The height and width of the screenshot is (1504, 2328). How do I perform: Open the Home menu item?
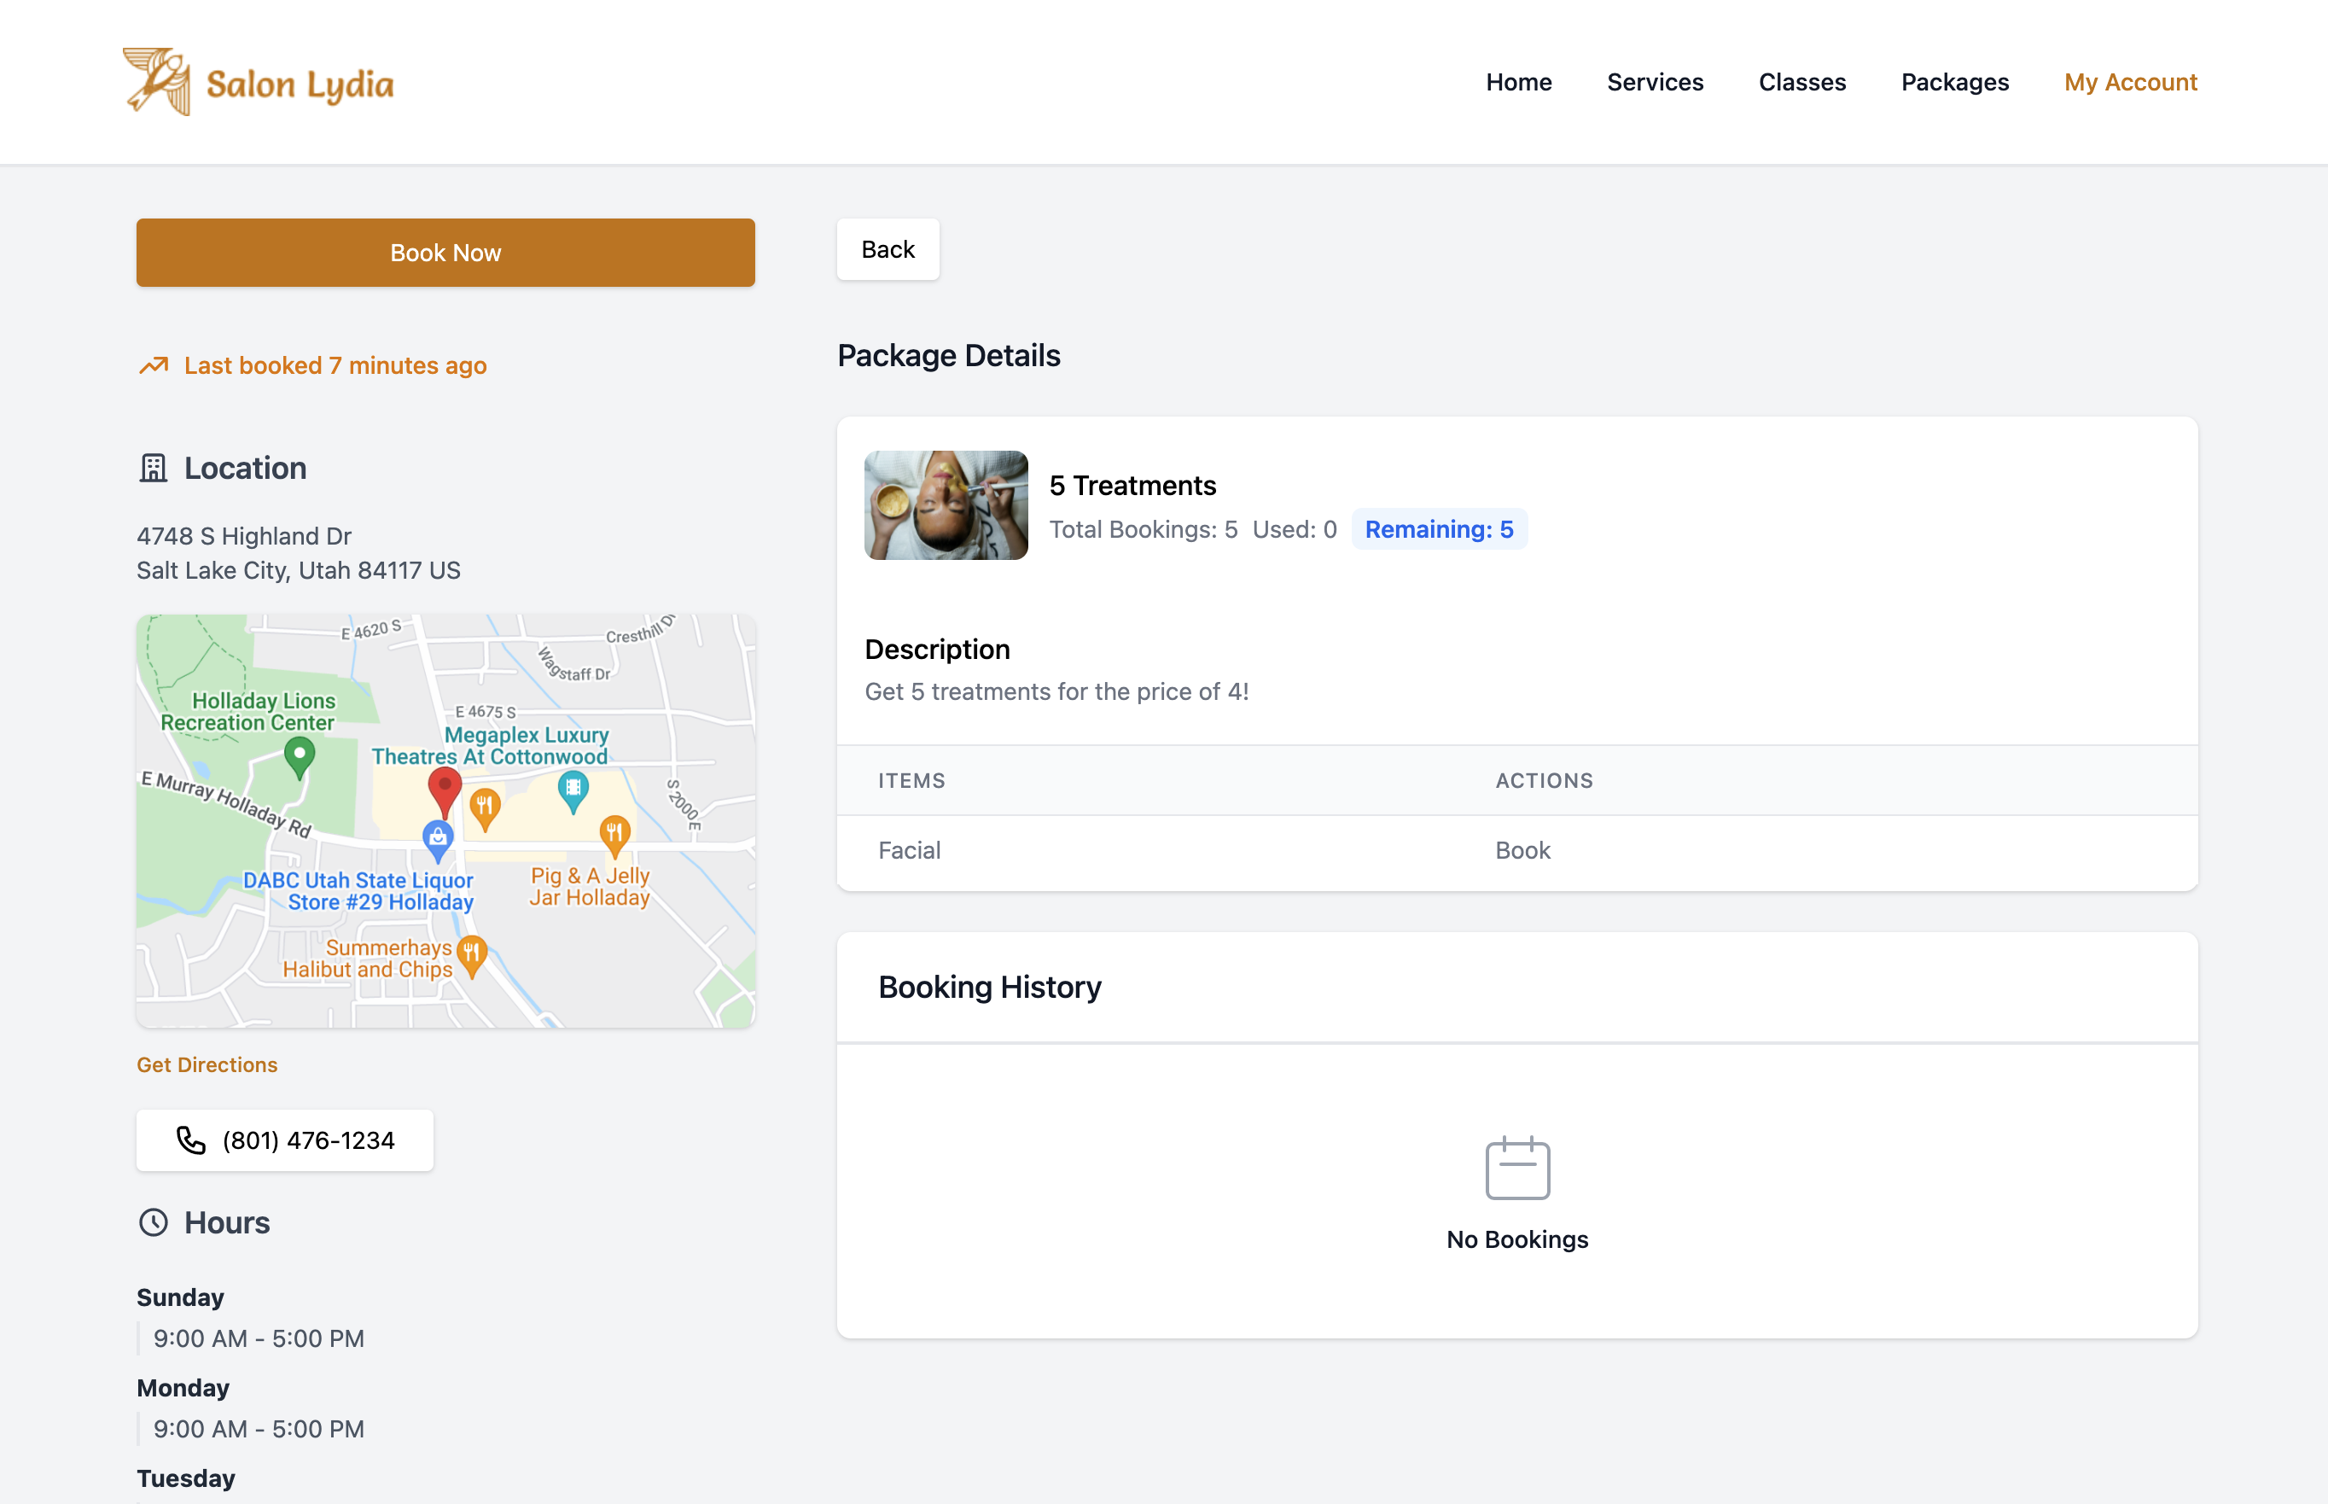pos(1518,82)
